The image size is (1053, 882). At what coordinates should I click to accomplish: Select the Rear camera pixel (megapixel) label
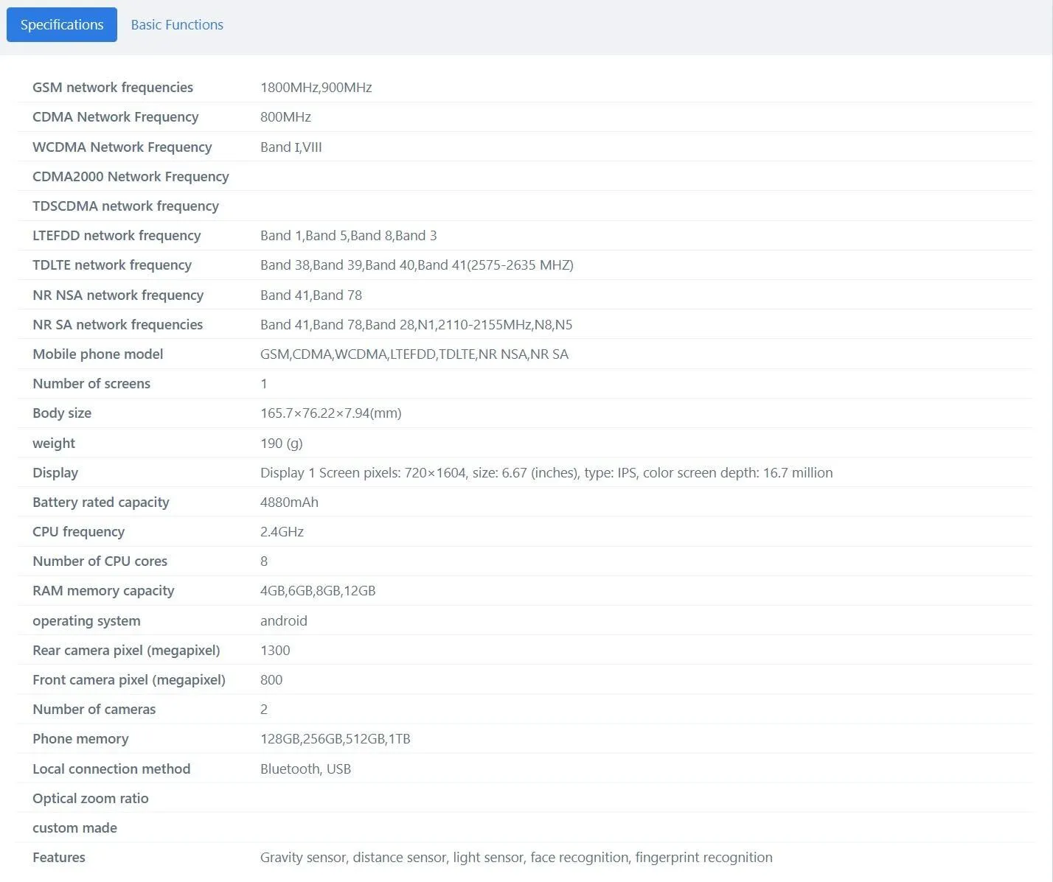(x=126, y=650)
